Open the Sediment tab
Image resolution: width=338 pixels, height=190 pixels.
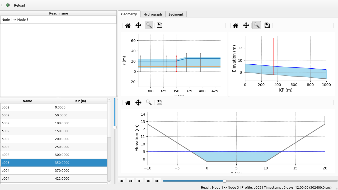click(176, 14)
